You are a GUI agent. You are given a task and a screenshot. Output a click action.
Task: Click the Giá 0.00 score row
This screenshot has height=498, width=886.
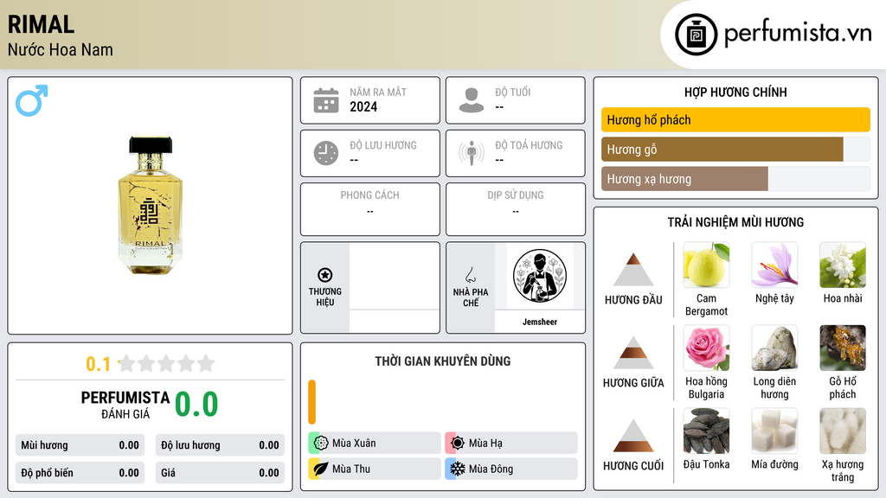[220, 473]
